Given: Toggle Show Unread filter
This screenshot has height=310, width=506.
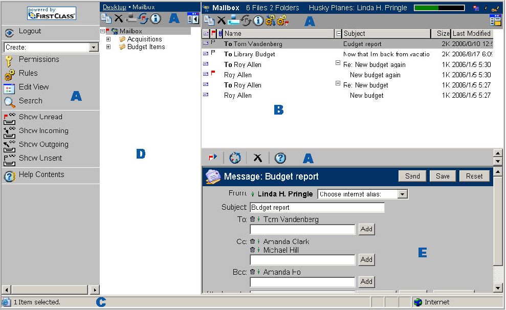Looking at the screenshot, I should 9,118.
